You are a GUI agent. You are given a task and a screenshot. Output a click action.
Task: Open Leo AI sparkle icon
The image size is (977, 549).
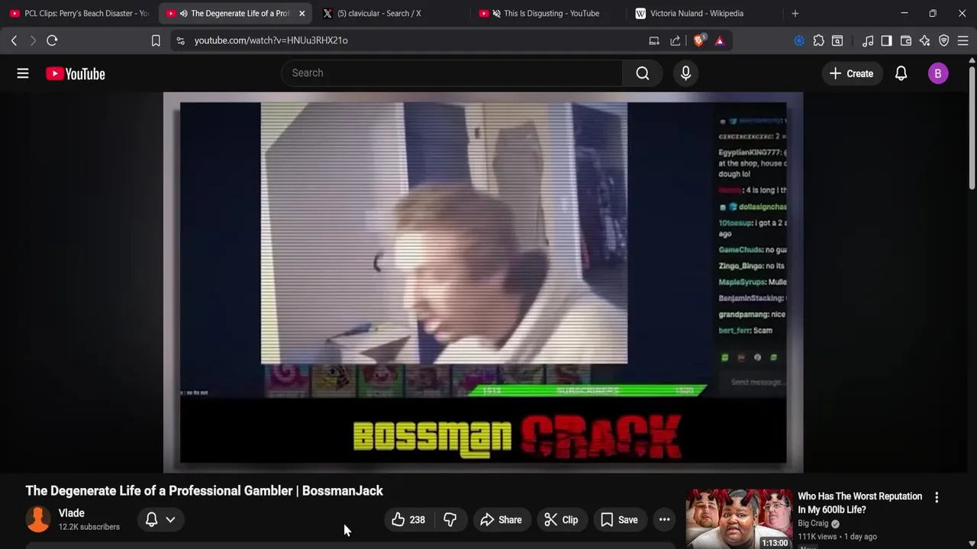925,40
